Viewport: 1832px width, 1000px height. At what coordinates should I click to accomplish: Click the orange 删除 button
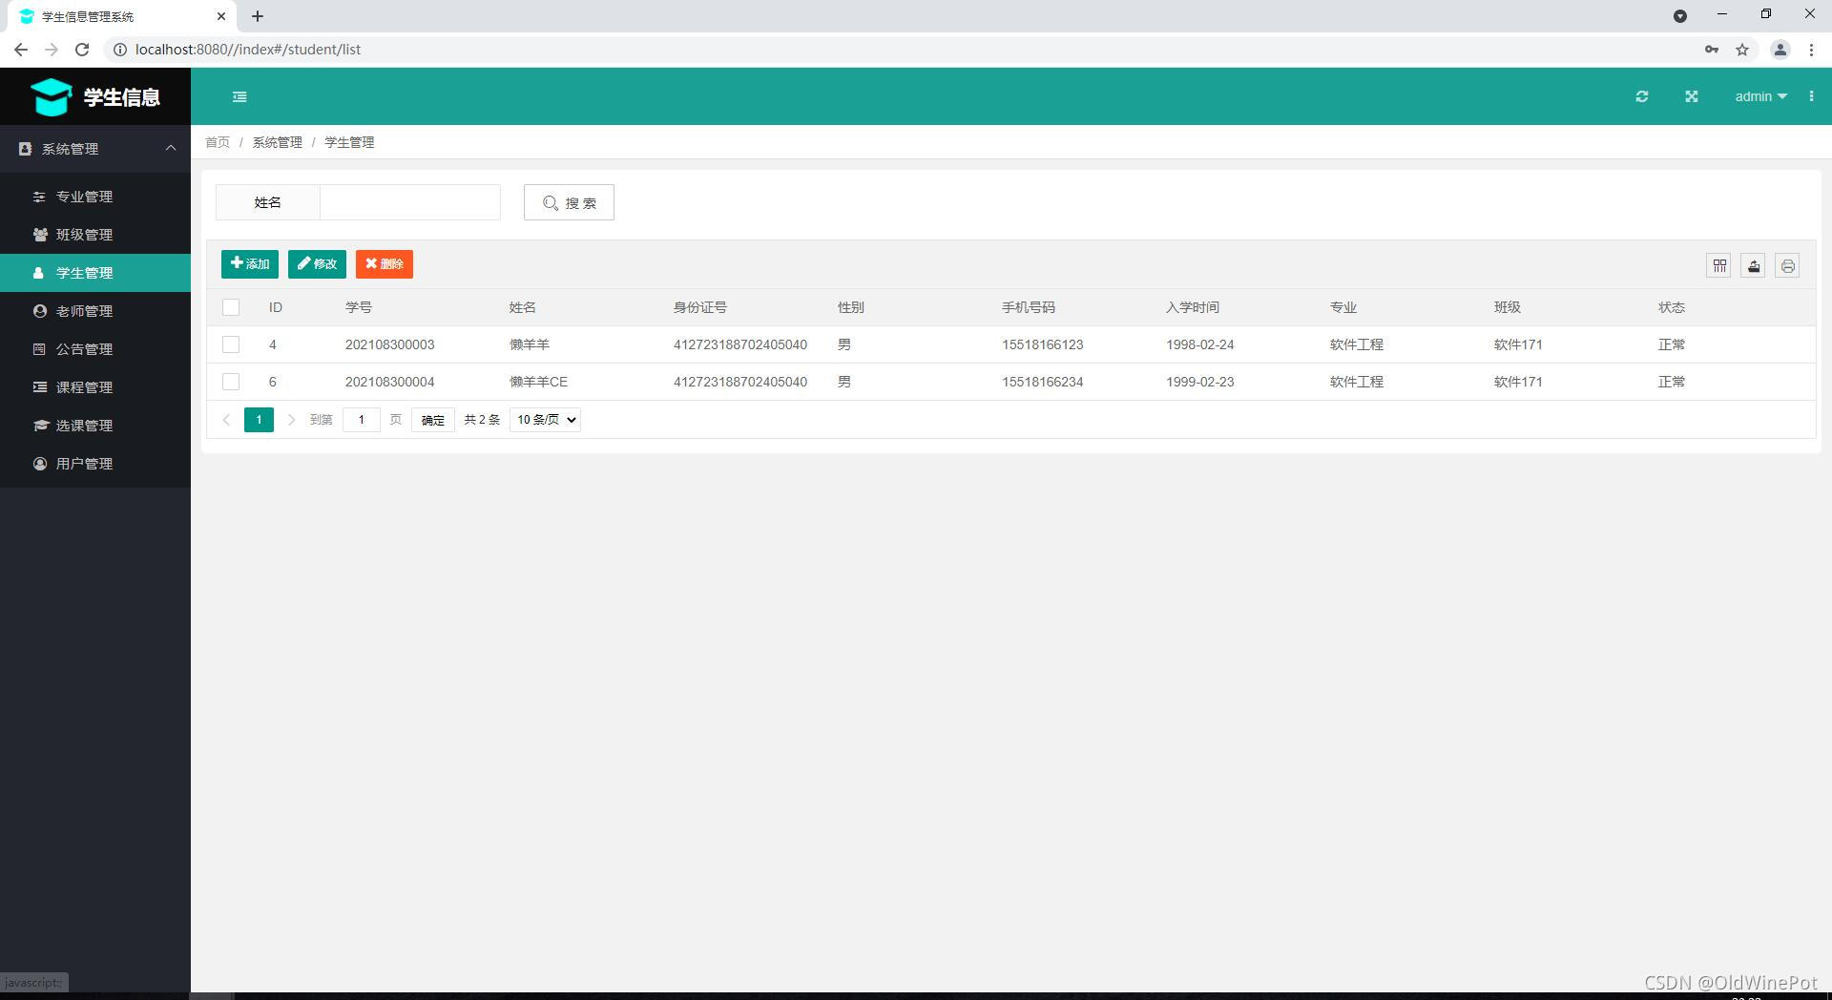coord(385,264)
